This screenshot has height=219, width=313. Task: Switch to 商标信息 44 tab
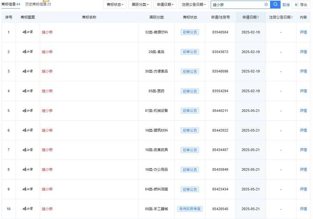point(11,4)
